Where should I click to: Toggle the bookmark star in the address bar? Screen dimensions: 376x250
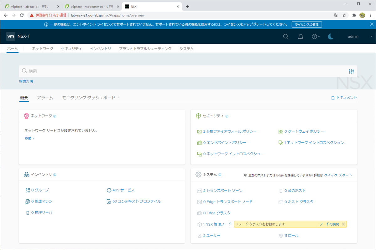pos(344,15)
